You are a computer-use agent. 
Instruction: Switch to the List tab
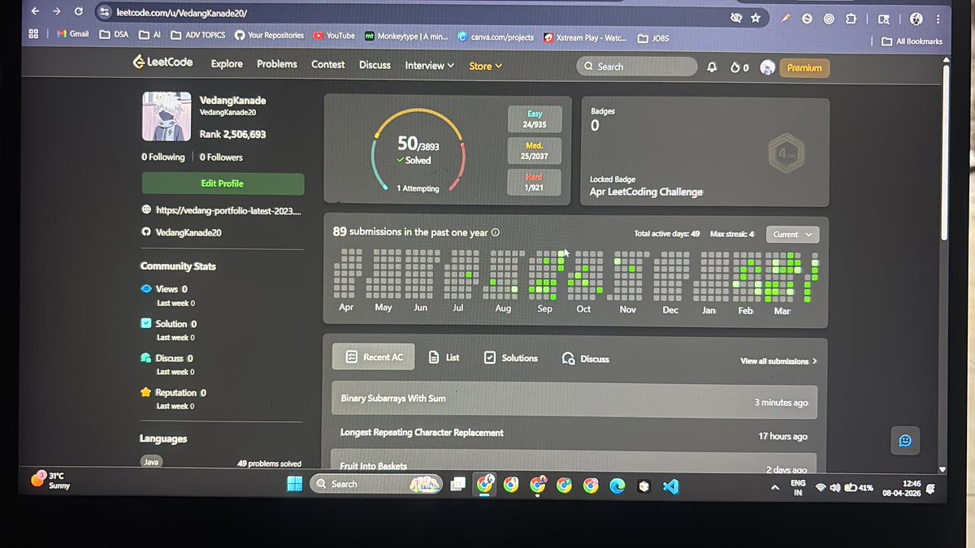[444, 357]
